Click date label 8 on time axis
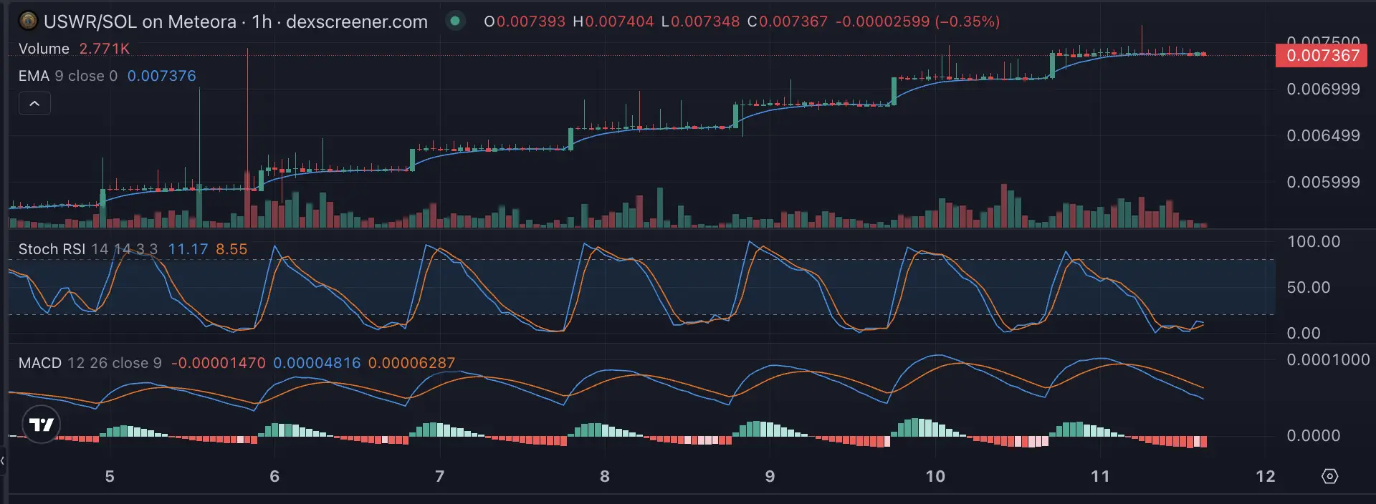Screen dimensions: 1376x504 [x=605, y=477]
